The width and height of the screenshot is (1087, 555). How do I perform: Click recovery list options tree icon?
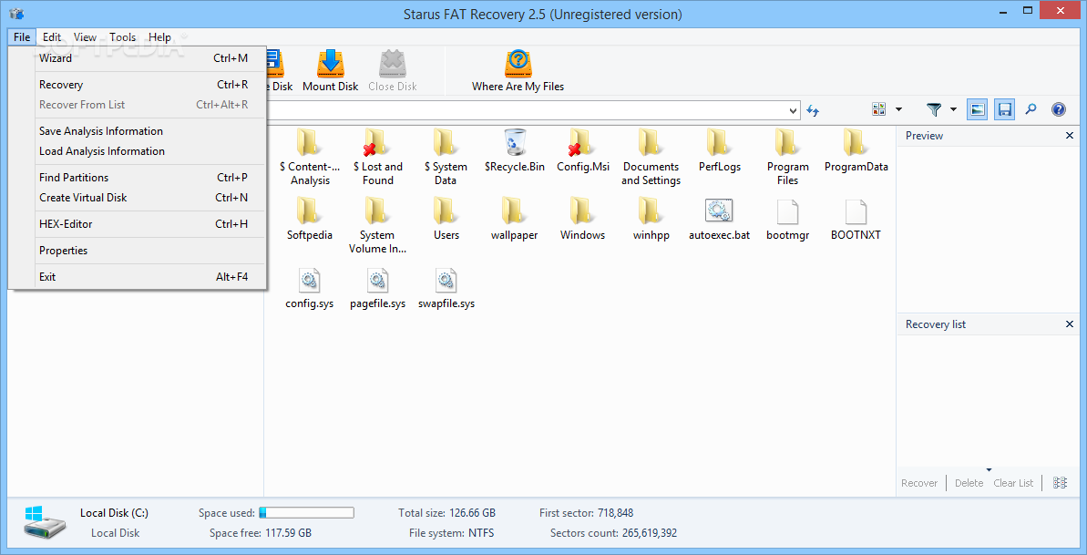pos(1060,483)
